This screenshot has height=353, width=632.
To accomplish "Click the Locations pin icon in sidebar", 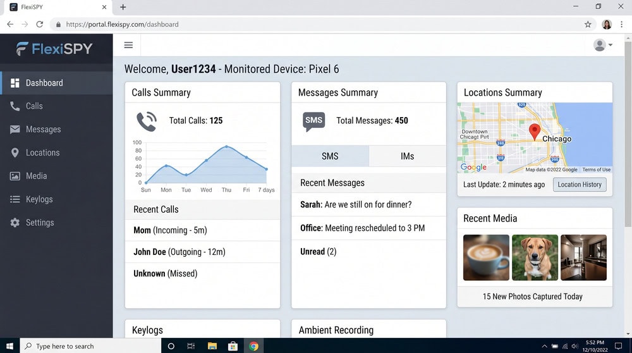I will point(15,152).
